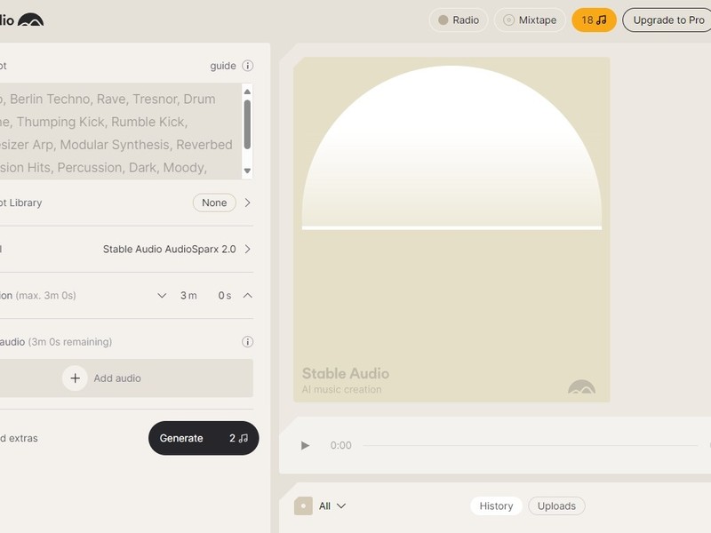Click Upgrade to Pro button
711x533 pixels.
pyautogui.click(x=667, y=20)
